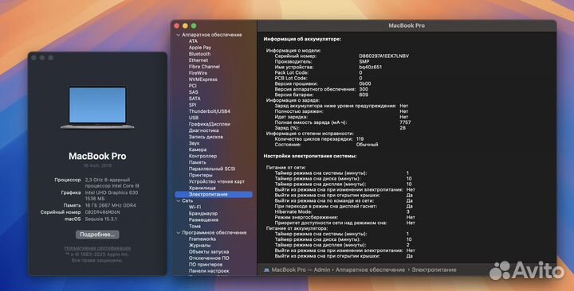574x291 pixels.
Task: Open the Нормативная сертификация link
Action: pos(97,248)
